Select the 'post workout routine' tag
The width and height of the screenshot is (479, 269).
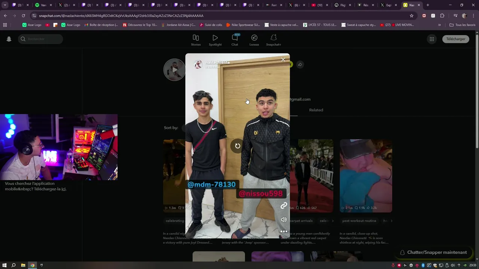(x=359, y=221)
